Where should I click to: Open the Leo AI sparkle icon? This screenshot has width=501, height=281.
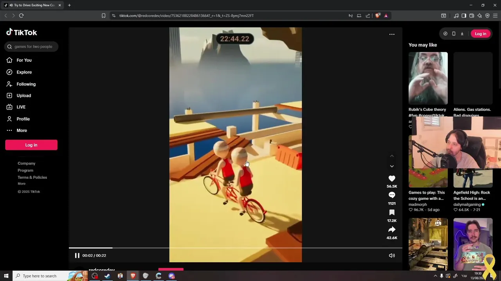click(x=479, y=16)
